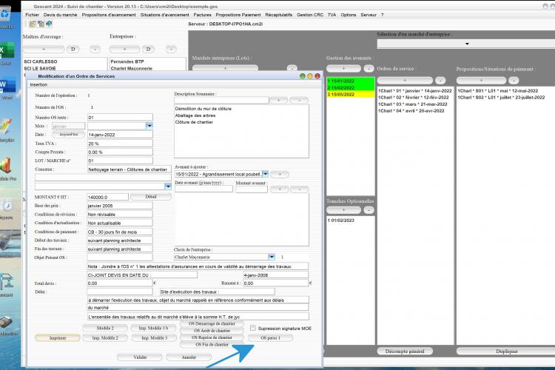This screenshot has height=370, width=555.
Task: Select Fernandes BTP in Entreprises list
Action: point(127,61)
